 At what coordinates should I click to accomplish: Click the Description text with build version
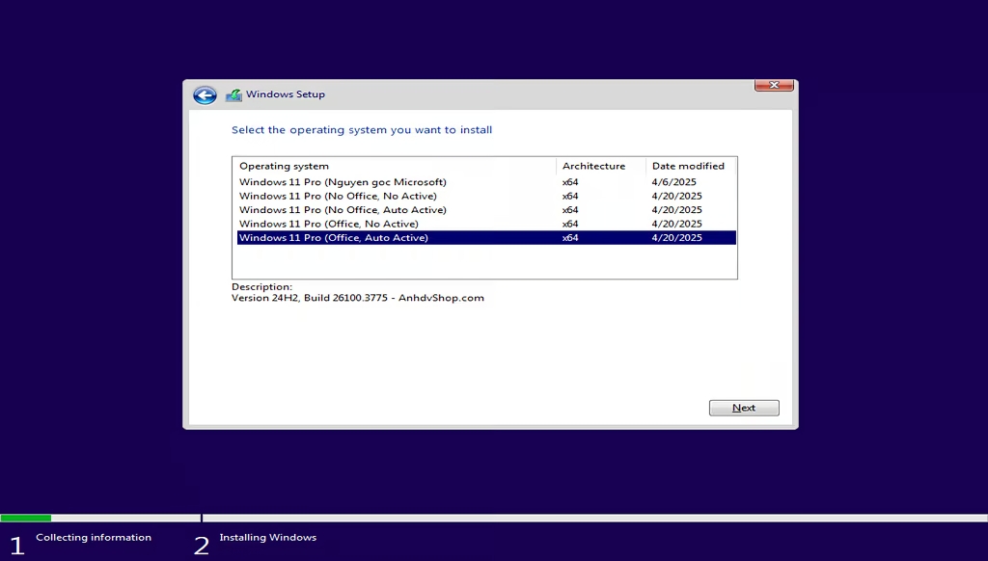pyautogui.click(x=358, y=298)
